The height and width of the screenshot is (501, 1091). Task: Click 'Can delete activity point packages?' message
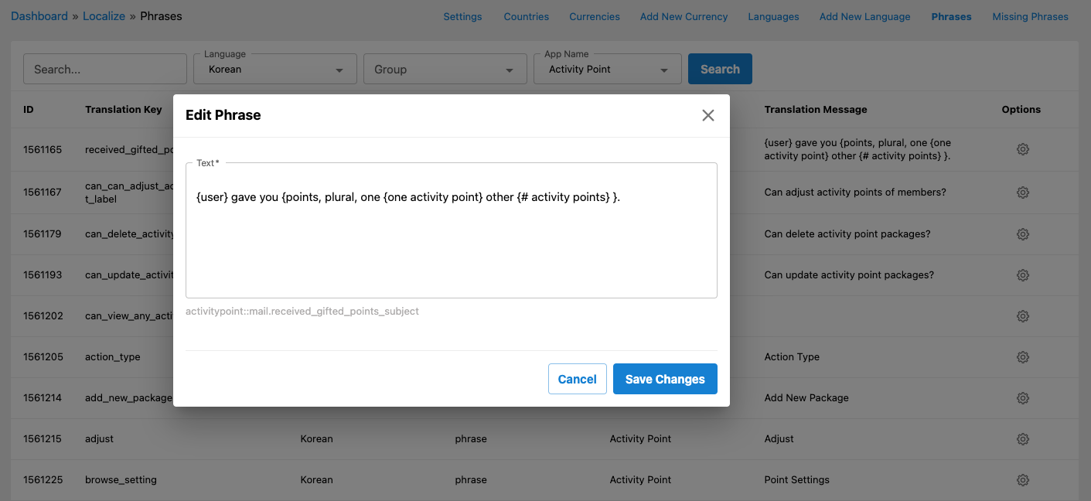(847, 234)
